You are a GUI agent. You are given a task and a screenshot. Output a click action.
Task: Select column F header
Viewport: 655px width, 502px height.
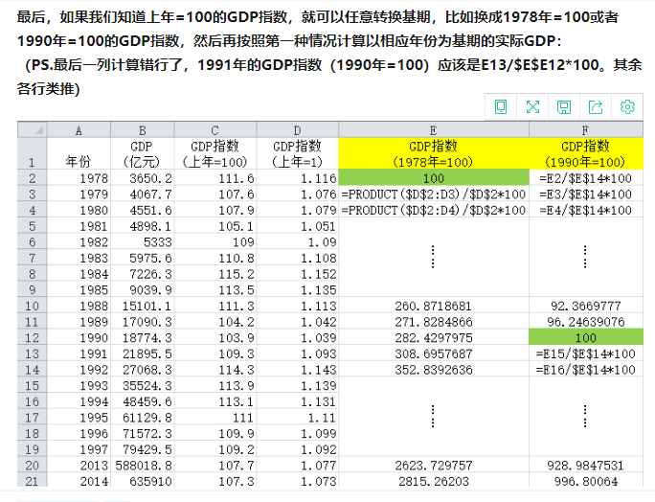(x=586, y=130)
